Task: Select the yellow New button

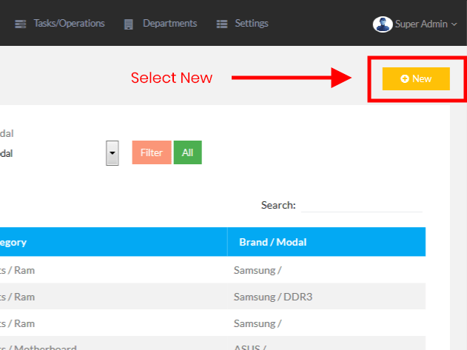Action: [x=416, y=78]
